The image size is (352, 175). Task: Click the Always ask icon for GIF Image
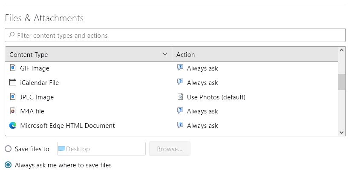click(x=180, y=68)
